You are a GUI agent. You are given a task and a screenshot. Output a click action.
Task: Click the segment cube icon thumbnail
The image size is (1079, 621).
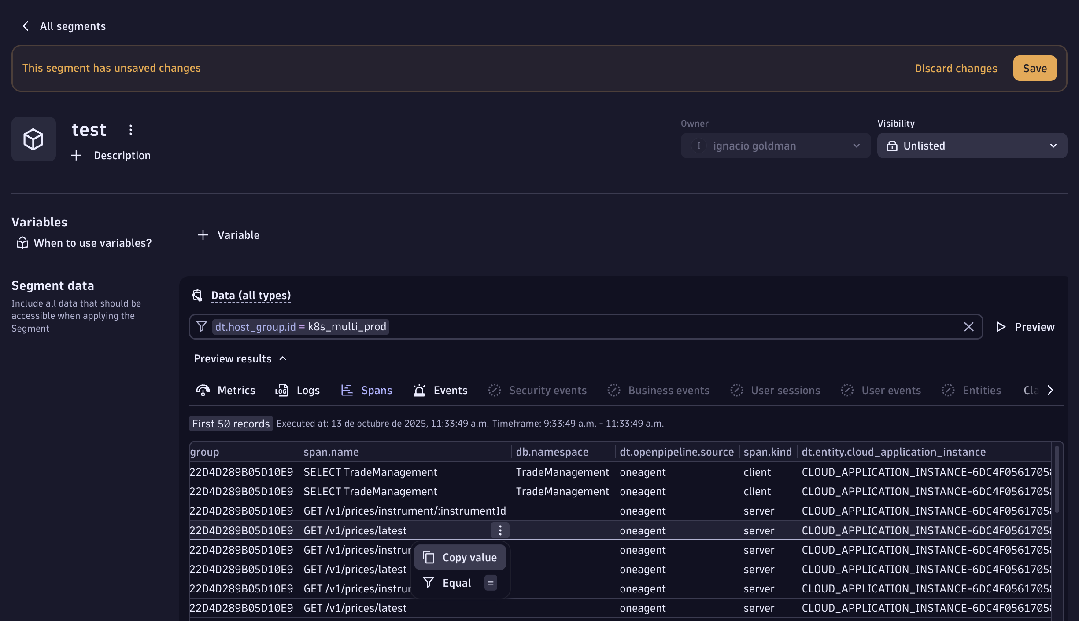33,139
